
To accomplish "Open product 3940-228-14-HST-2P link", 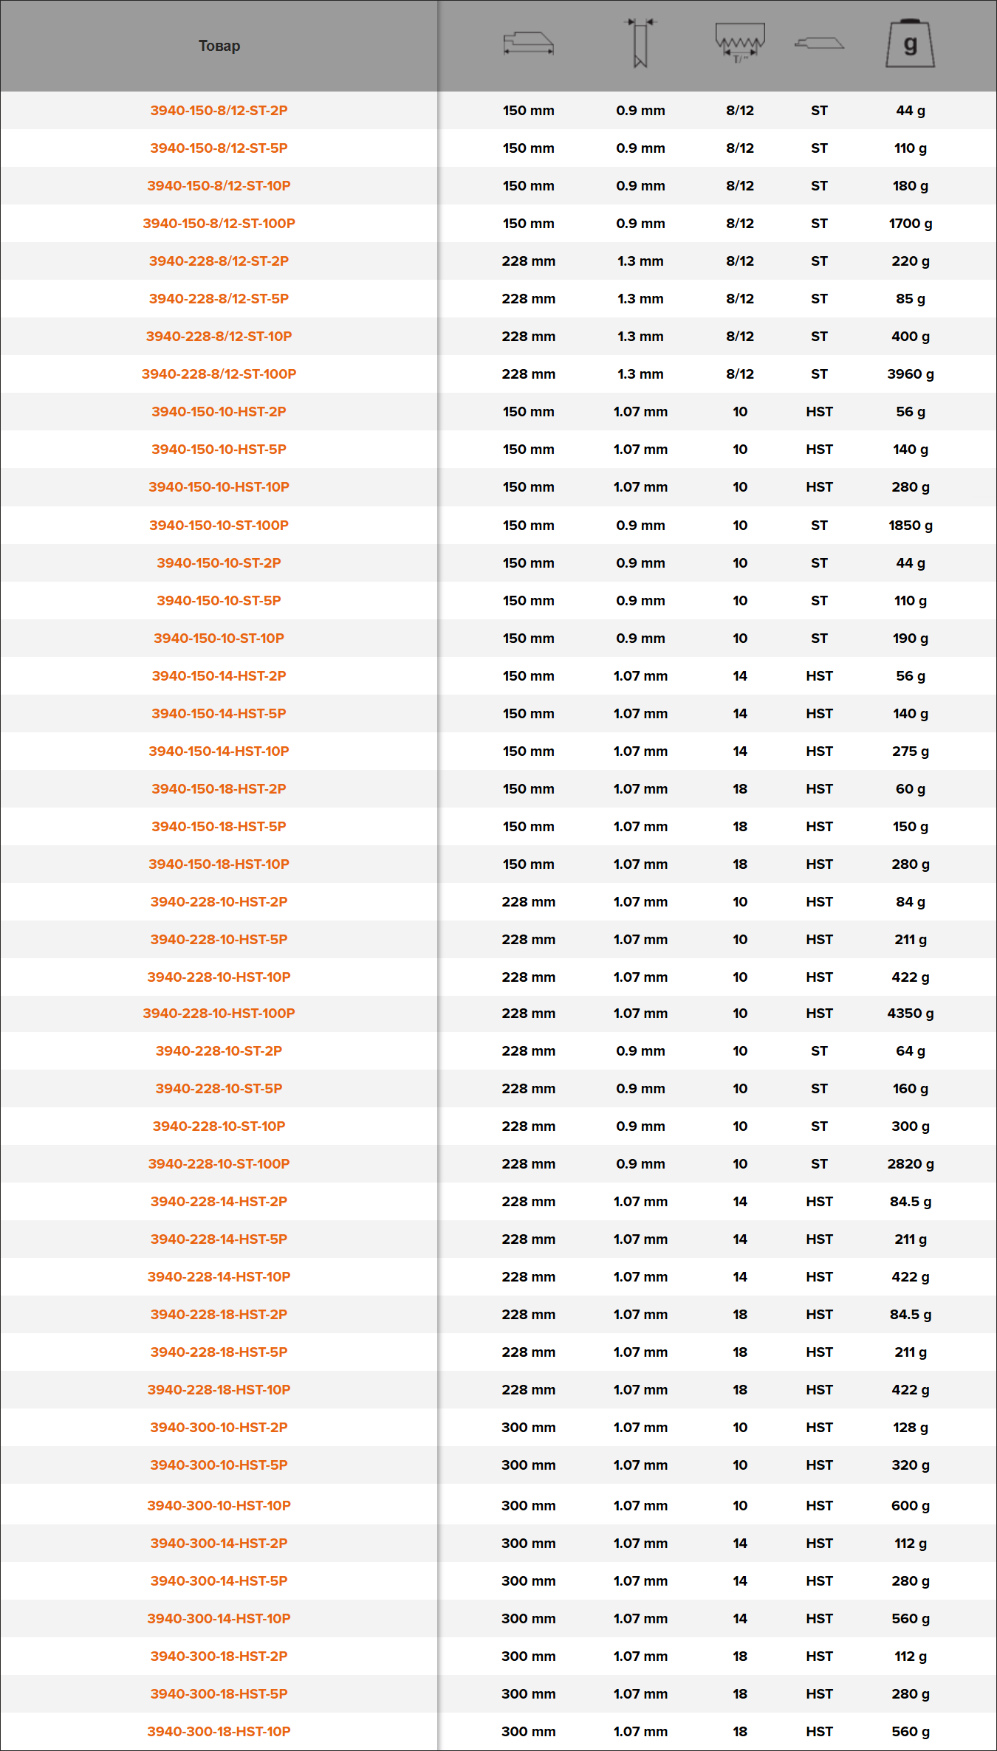I will (x=219, y=1202).
